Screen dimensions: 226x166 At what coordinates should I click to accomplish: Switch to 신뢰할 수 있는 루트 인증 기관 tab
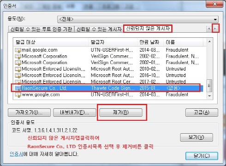pyautogui.click(x=41, y=29)
